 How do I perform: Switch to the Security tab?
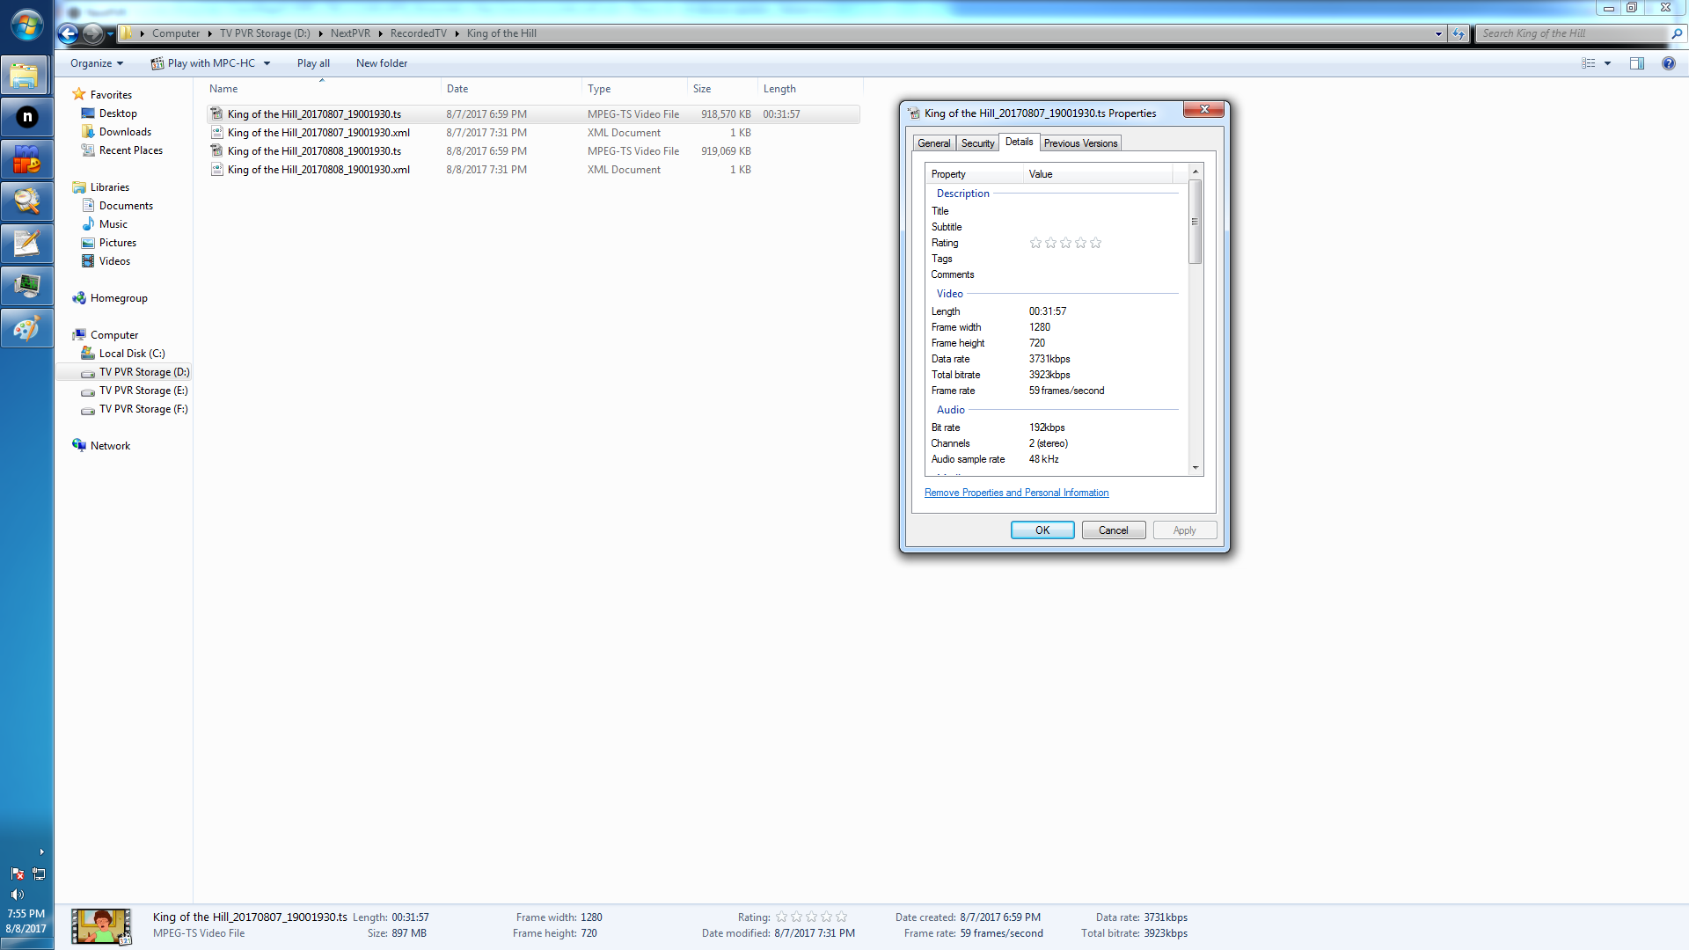click(977, 143)
